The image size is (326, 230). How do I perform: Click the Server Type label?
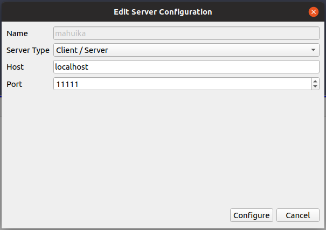click(27, 50)
